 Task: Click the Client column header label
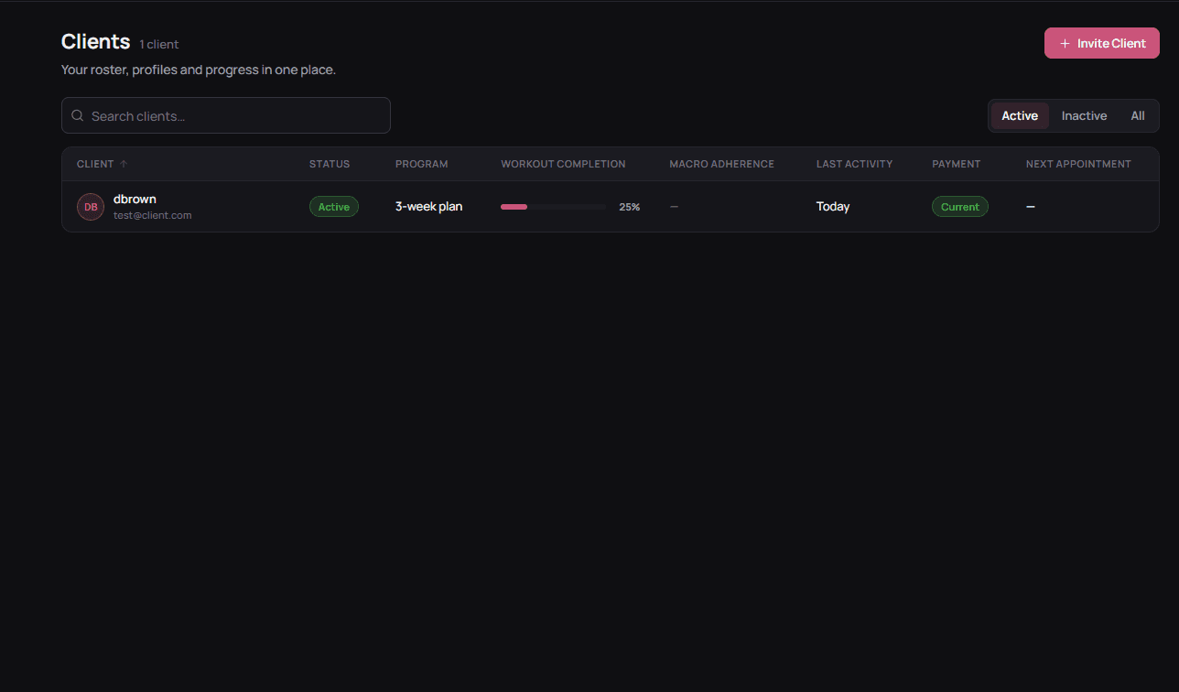coord(95,165)
